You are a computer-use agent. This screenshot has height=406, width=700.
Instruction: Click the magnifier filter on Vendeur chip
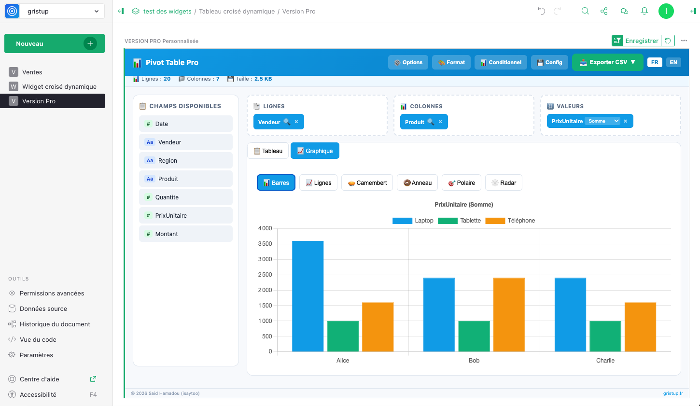tap(287, 122)
